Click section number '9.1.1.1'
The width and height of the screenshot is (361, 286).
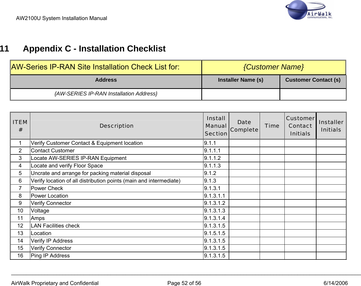coord(212,151)
